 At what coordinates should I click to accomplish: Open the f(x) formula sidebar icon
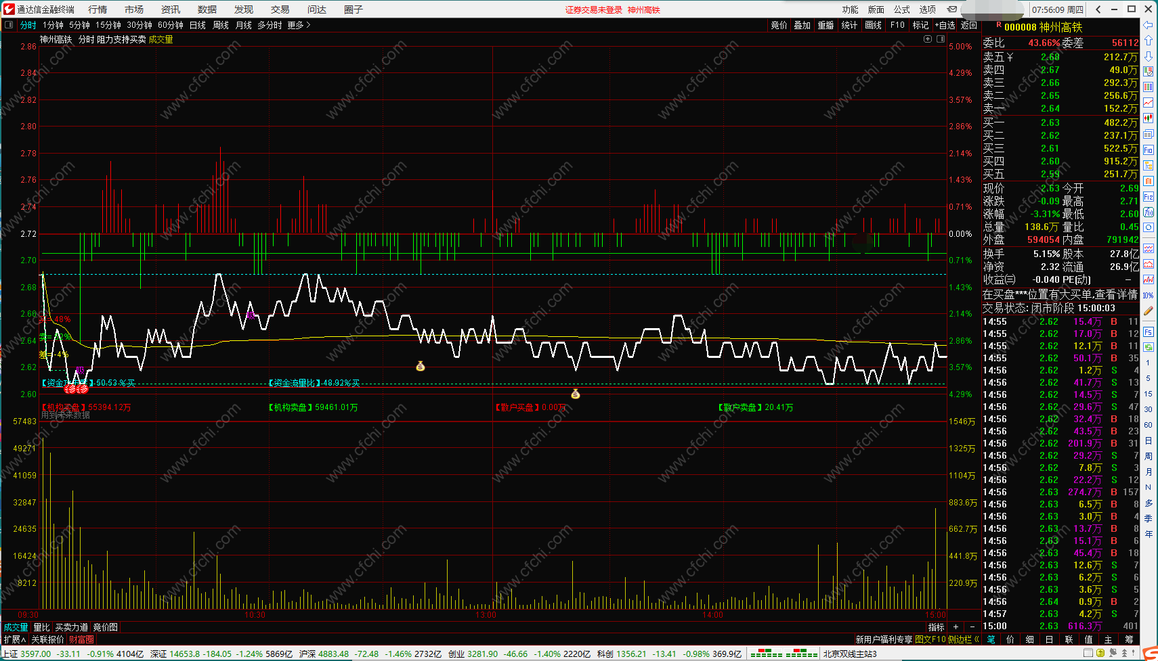[x=1148, y=212]
